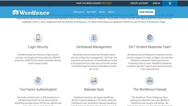Open the Products menu

click(x=79, y=12)
